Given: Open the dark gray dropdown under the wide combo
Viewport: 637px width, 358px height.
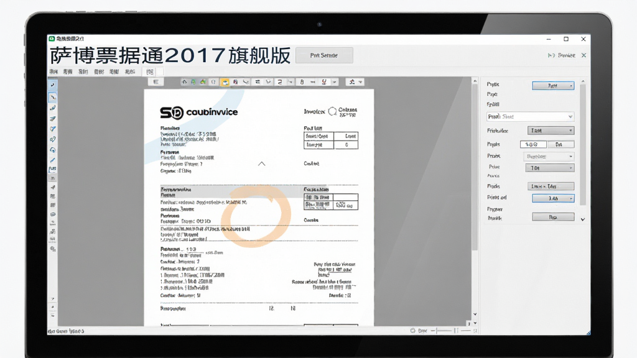Looking at the screenshot, I should tap(551, 131).
